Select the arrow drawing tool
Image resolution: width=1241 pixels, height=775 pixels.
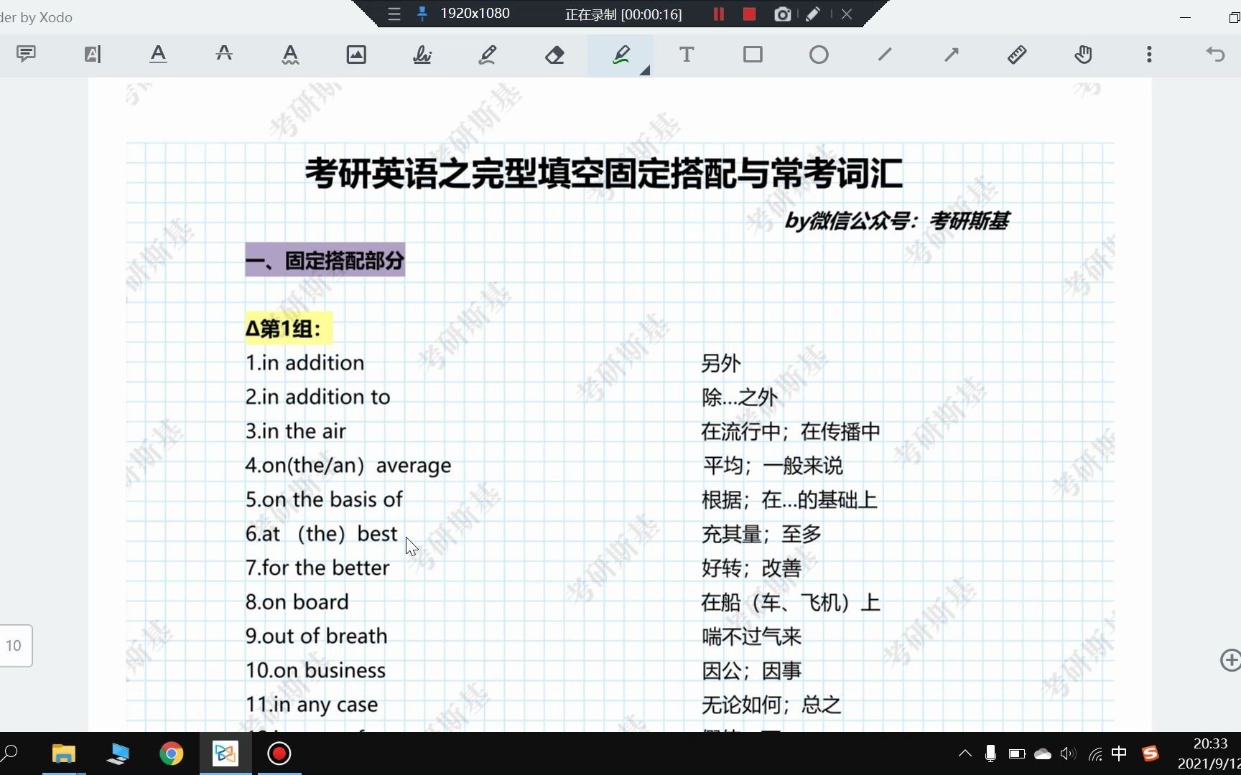pos(951,55)
